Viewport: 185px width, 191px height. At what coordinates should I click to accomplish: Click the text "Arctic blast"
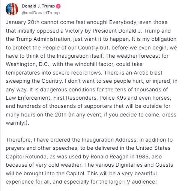(148, 73)
